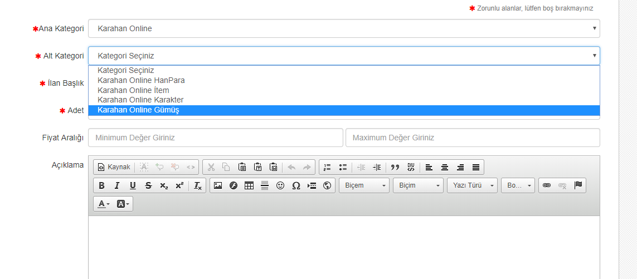Open the background color picker
The width and height of the screenshot is (637, 279).
[123, 204]
